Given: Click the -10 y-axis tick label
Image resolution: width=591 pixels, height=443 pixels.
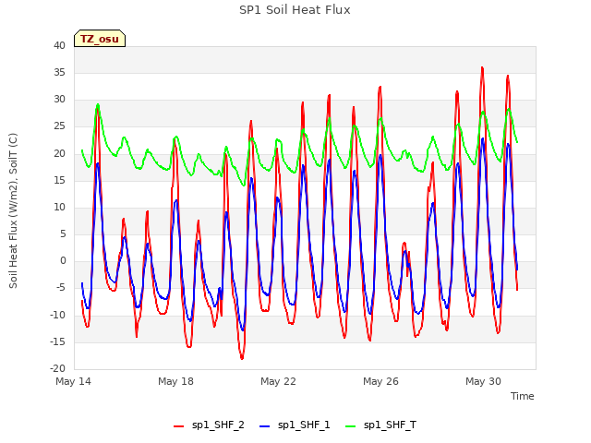Looking at the screenshot, I should pos(58,316).
